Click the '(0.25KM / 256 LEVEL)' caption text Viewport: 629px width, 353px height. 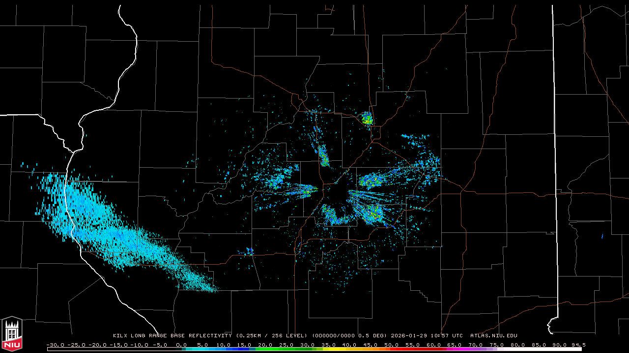click(272, 336)
